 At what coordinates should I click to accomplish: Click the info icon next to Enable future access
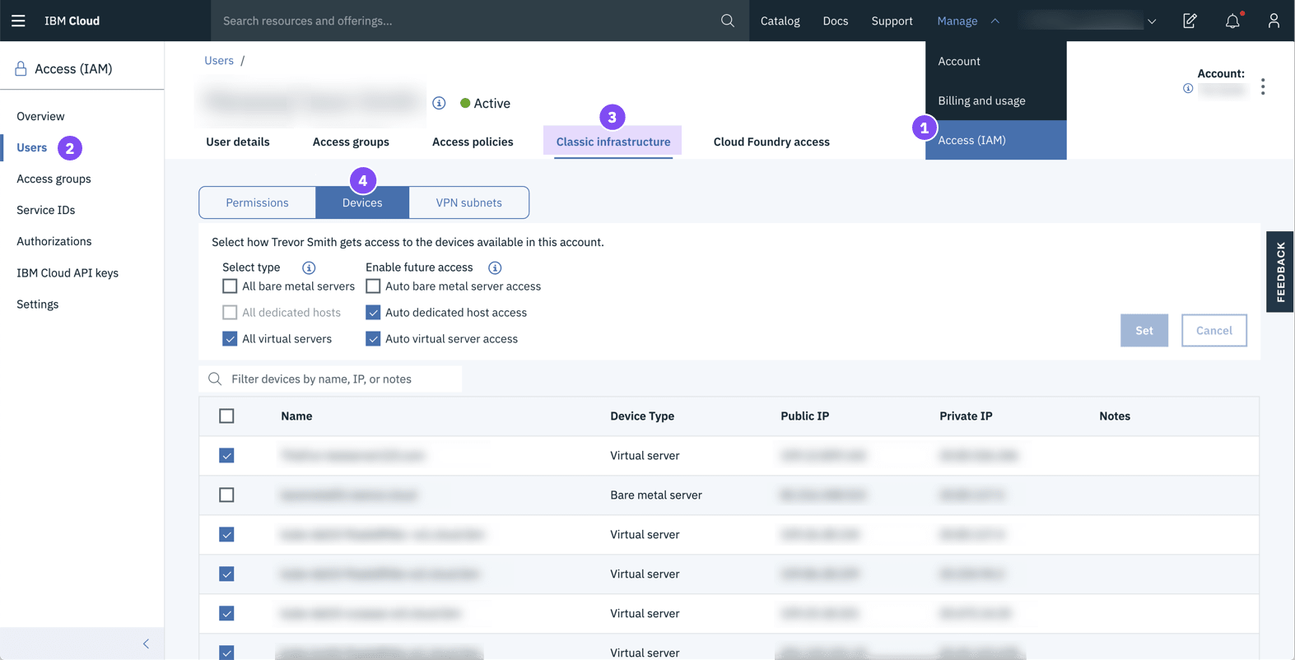point(495,267)
